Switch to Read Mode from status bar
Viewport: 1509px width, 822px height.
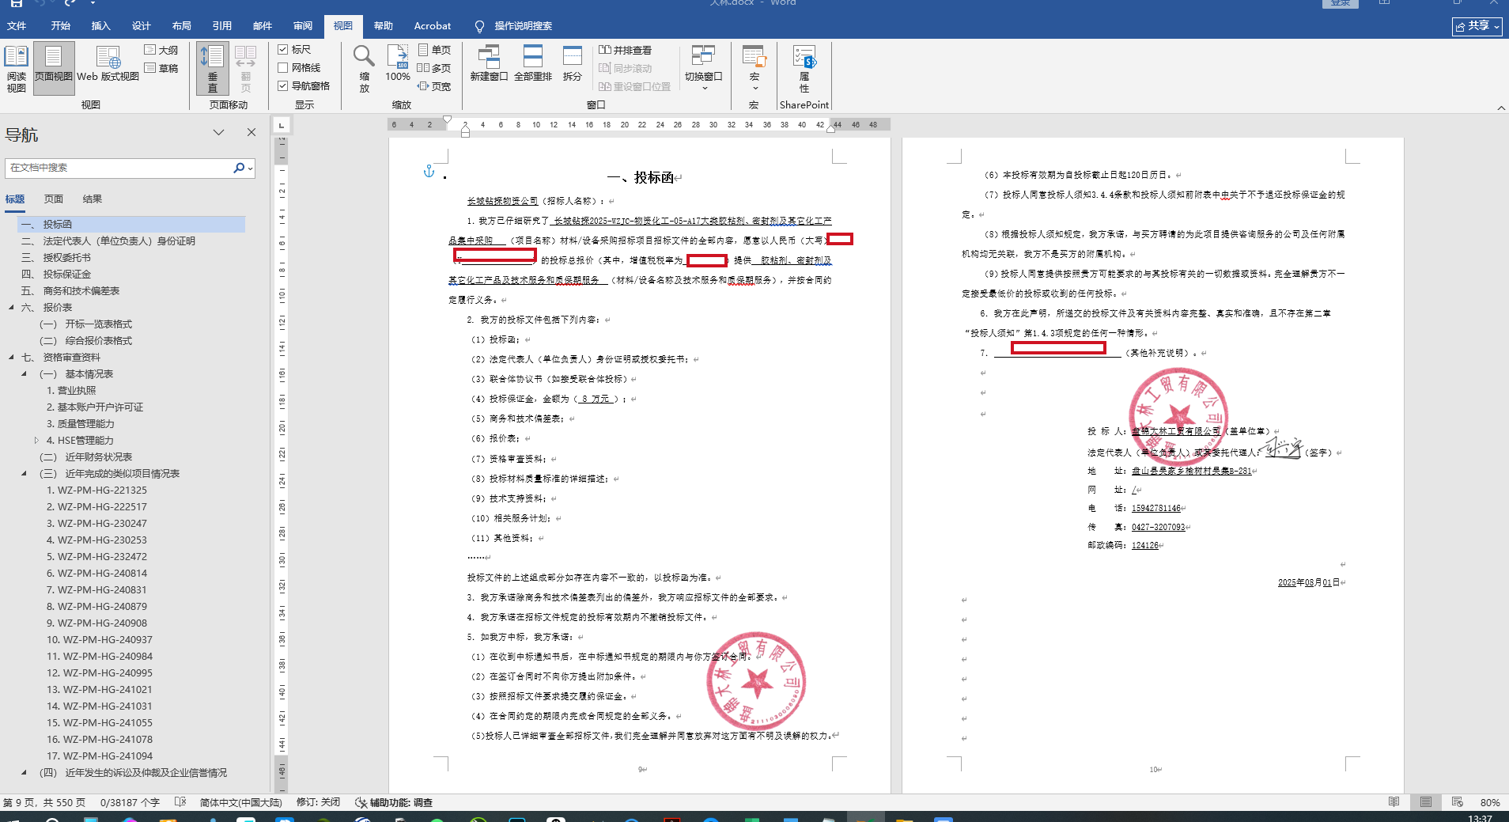point(1394,802)
